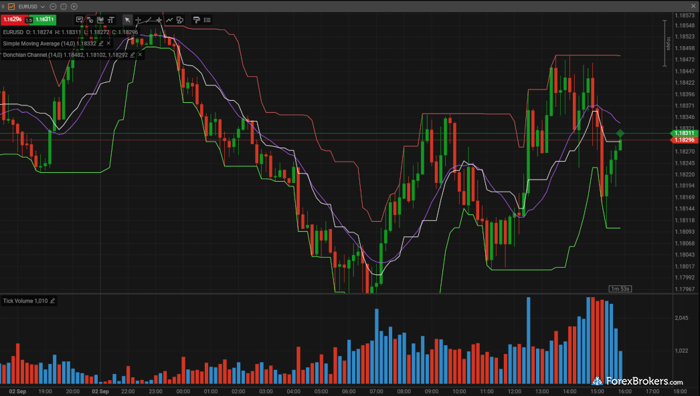Click the 1.18068 price axis label
Image resolution: width=700 pixels, height=396 pixels.
pyautogui.click(x=685, y=243)
